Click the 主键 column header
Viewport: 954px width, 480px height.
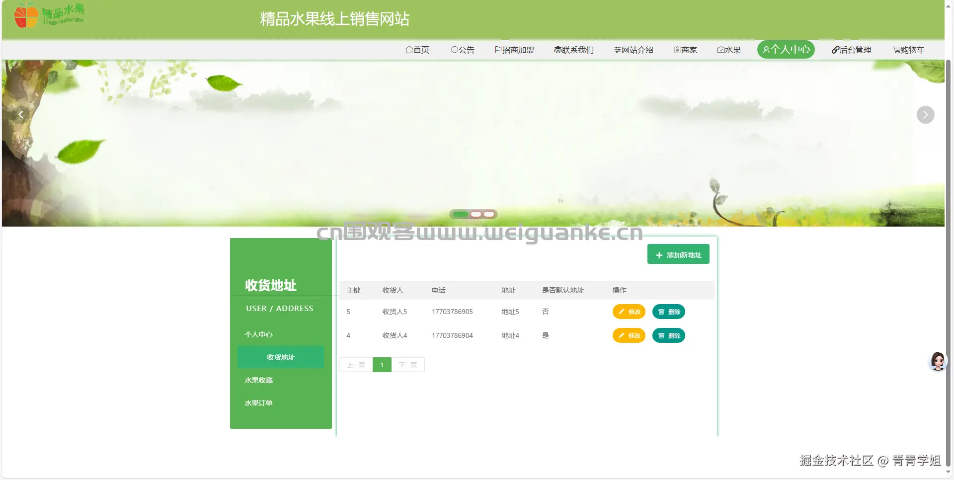click(353, 290)
